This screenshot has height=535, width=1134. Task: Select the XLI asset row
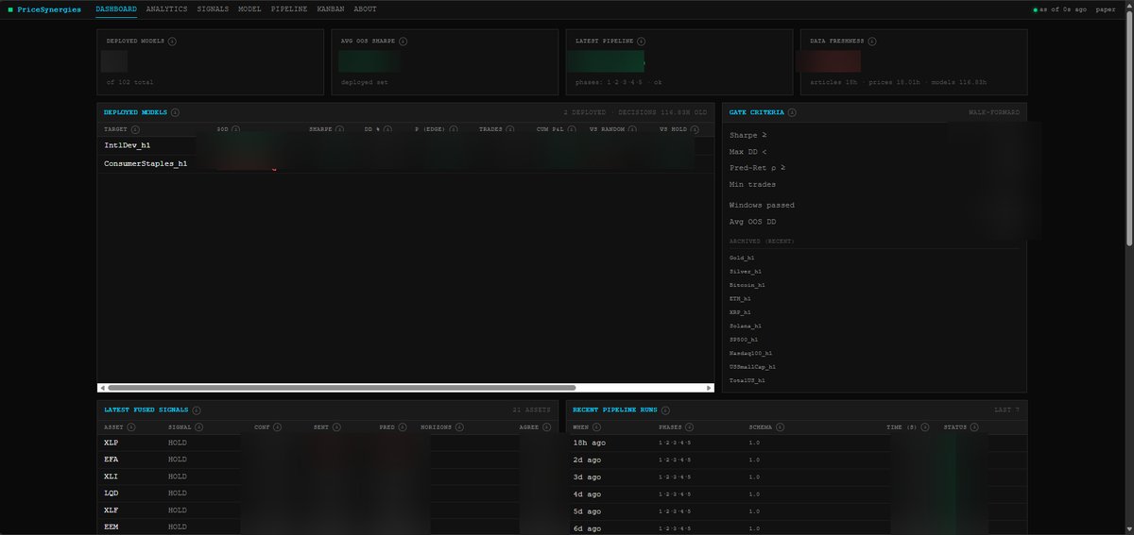pos(327,476)
